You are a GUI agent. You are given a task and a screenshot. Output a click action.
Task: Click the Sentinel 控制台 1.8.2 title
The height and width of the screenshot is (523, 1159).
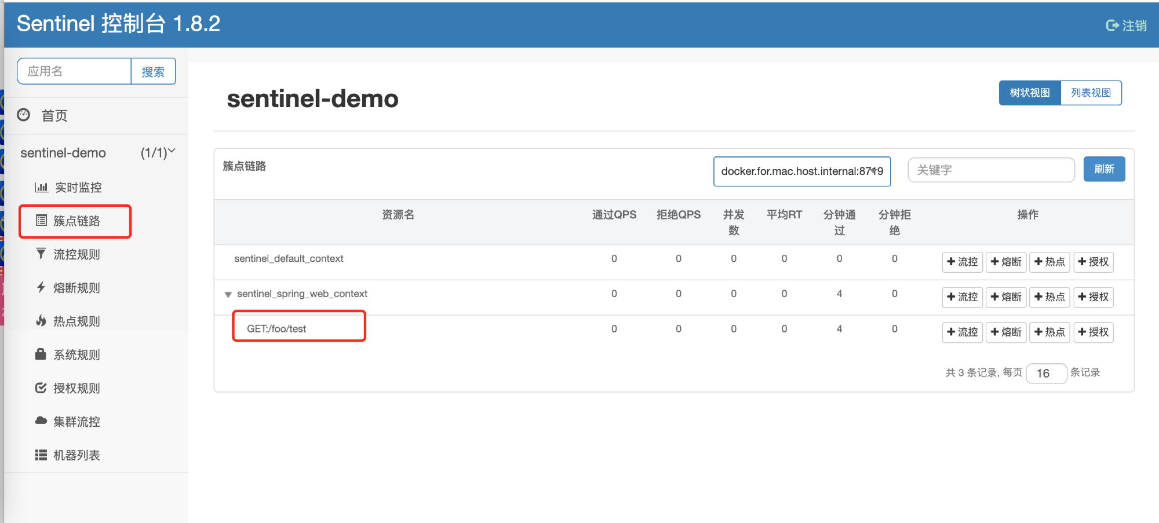(x=119, y=24)
